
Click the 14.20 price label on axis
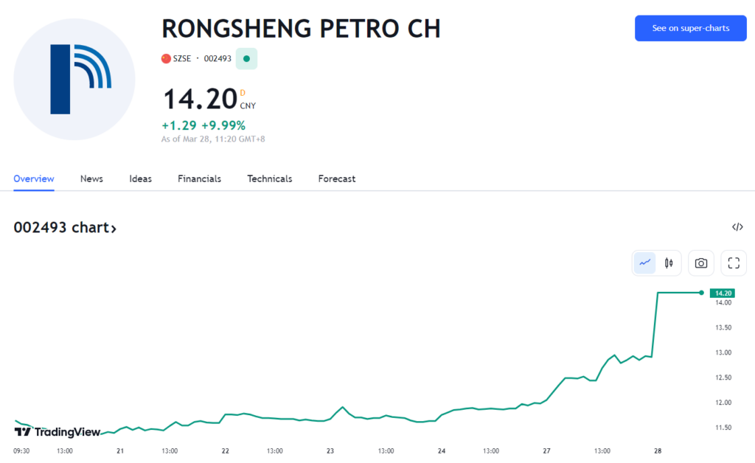click(723, 293)
